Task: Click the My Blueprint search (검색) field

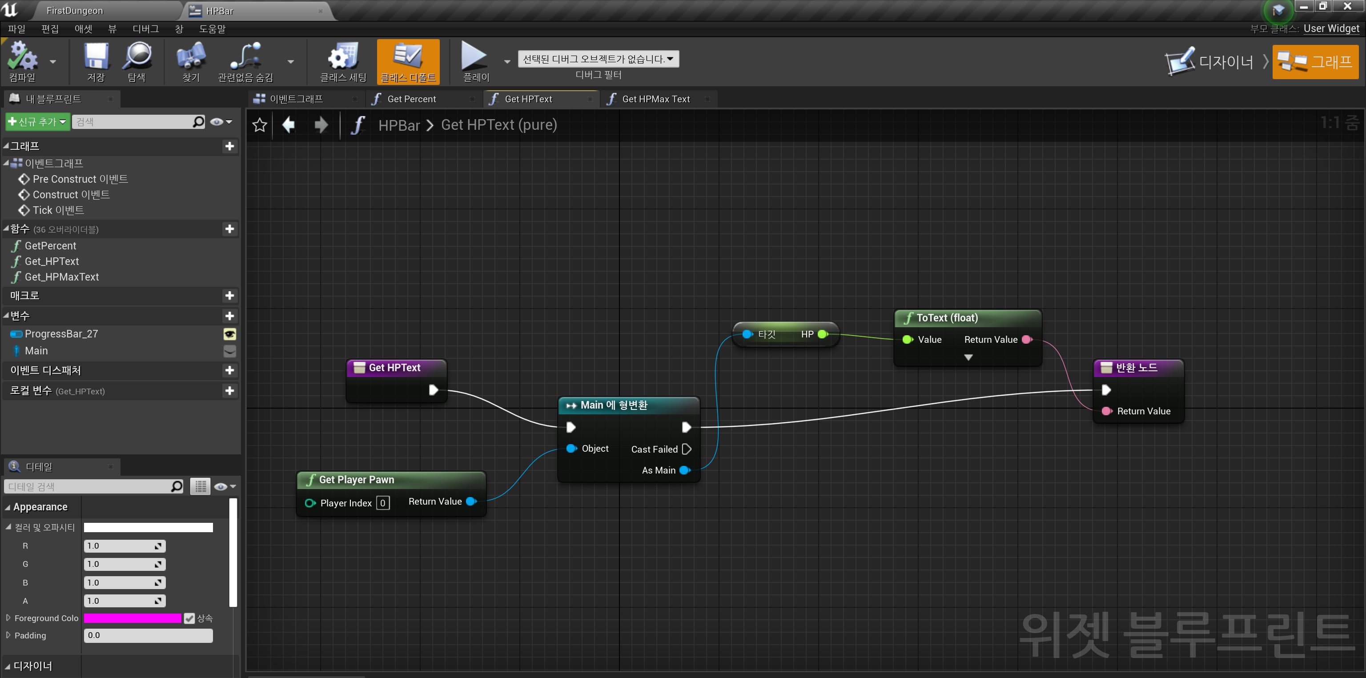Action: [133, 121]
